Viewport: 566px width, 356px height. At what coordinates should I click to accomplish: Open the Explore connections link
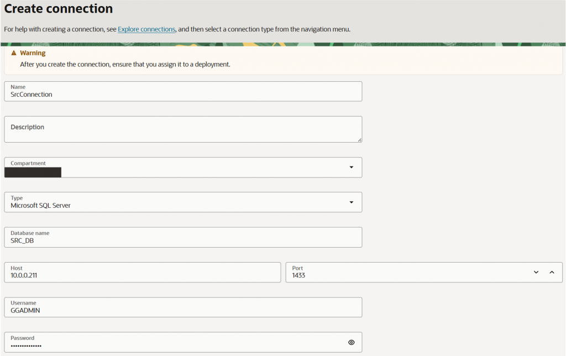(146, 29)
